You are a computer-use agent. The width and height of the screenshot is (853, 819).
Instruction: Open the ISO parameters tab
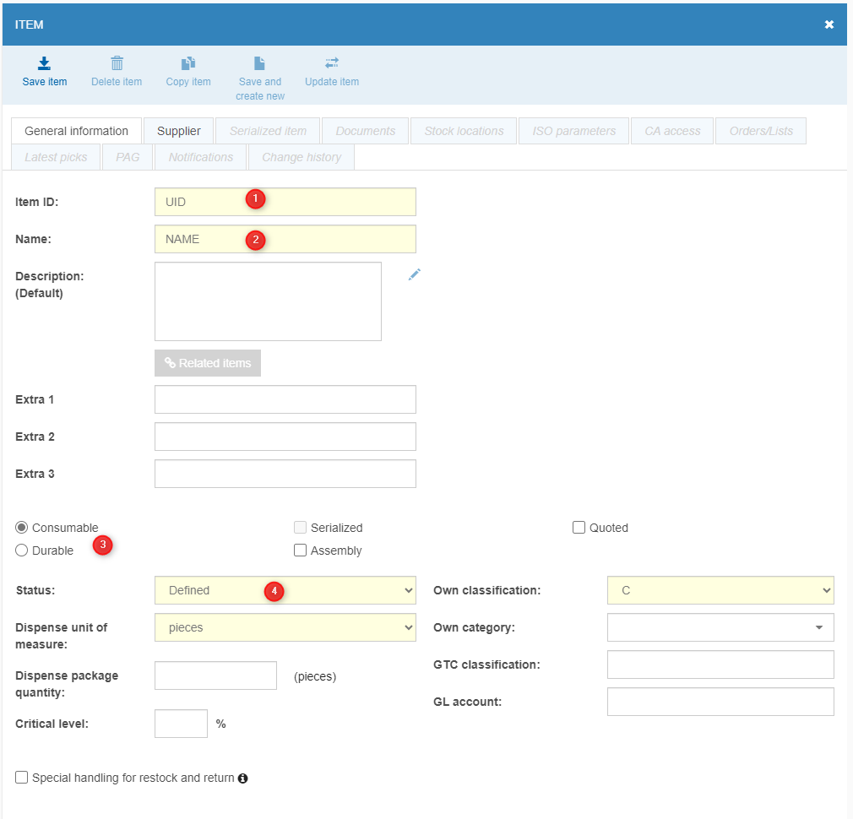point(574,131)
